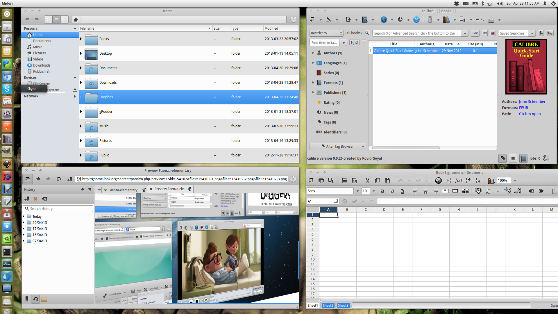
Task: Click Go! button in calibre search
Action: point(475,33)
